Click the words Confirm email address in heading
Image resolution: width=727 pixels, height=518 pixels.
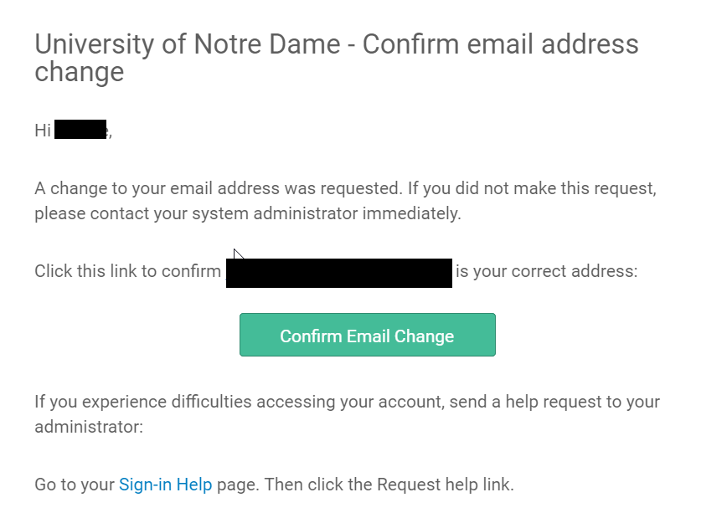(x=500, y=44)
